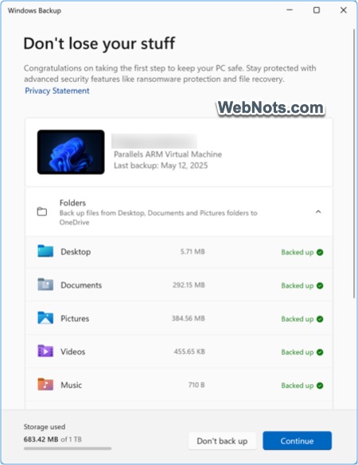The height and width of the screenshot is (465, 358).
Task: Open the Privacy Statement link
Action: point(57,91)
